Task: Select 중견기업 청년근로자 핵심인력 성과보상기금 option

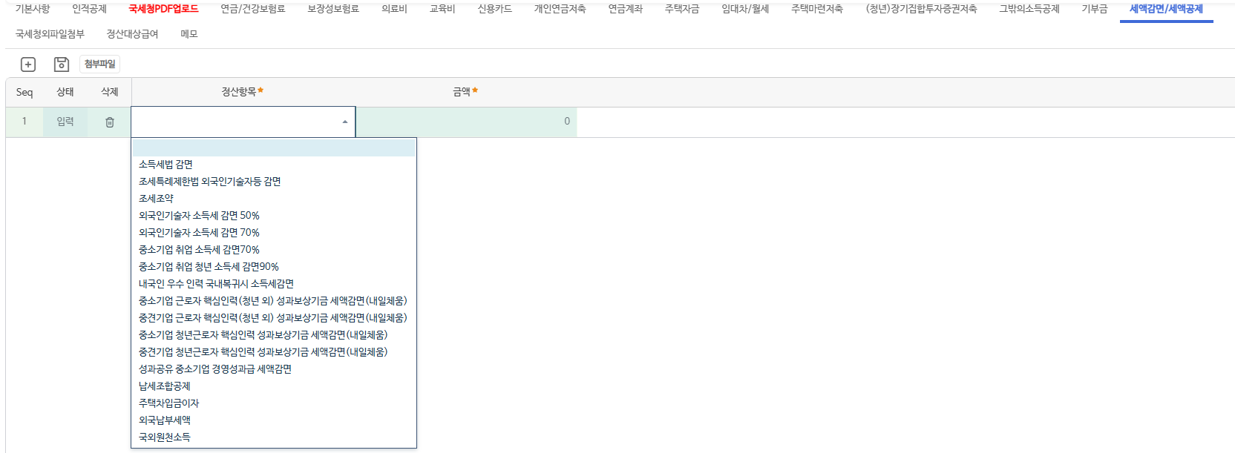Action: (274, 352)
